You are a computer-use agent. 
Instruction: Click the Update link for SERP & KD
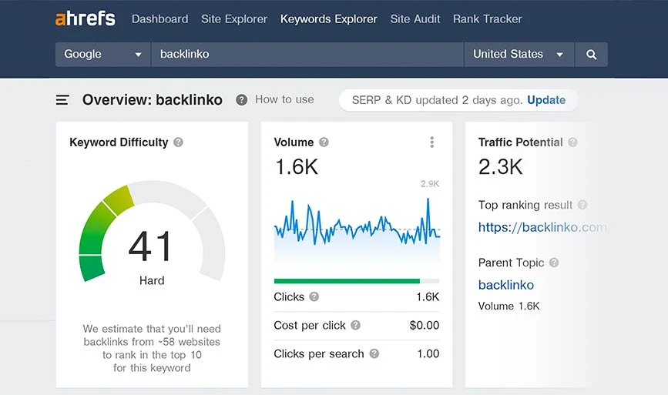pos(546,100)
